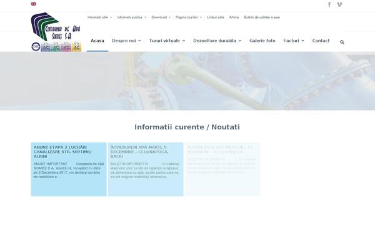Open the Septimiu Albini canalizare announcement
375x250 pixels.
(x=62, y=152)
